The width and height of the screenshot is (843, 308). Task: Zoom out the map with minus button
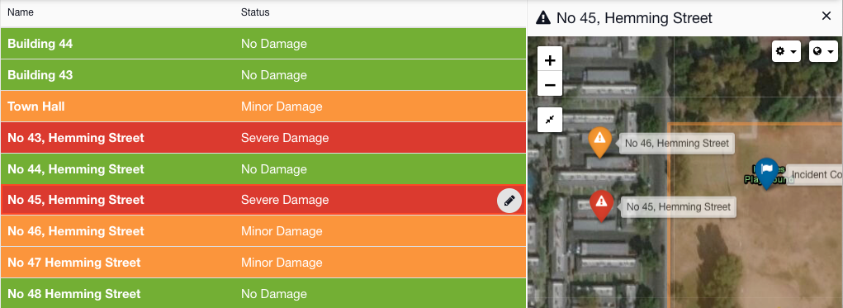pyautogui.click(x=549, y=84)
